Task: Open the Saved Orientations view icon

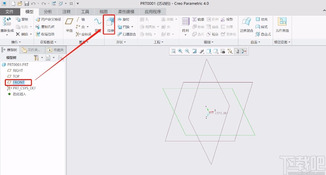Action: point(216,51)
